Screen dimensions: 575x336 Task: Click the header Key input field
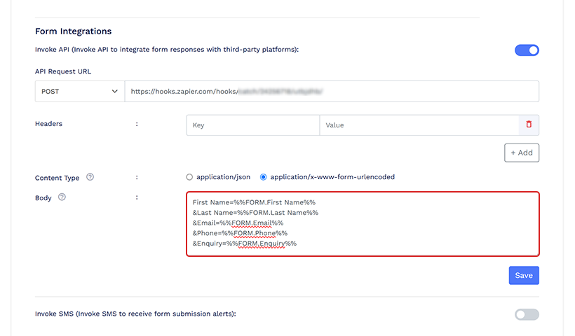pos(252,125)
